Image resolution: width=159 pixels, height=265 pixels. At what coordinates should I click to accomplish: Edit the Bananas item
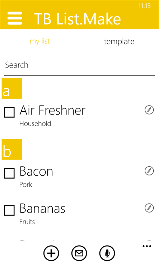149,208
